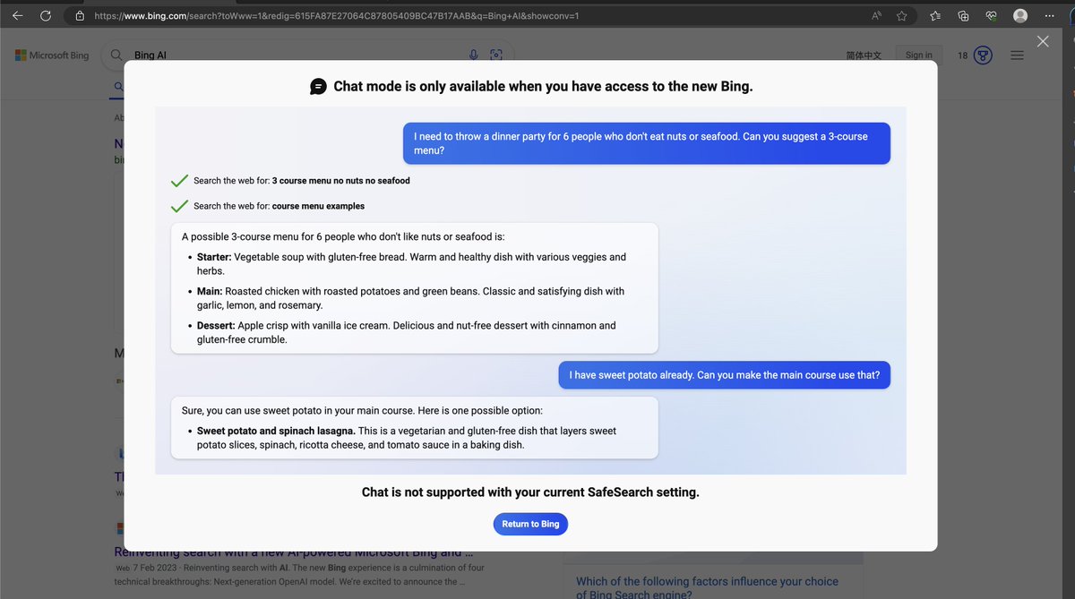Add this page to favorites (star icon)
1075x599 pixels.
coord(902,16)
